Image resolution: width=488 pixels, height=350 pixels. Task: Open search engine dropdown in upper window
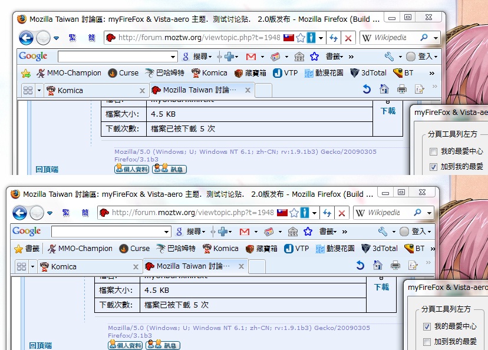pos(436,38)
